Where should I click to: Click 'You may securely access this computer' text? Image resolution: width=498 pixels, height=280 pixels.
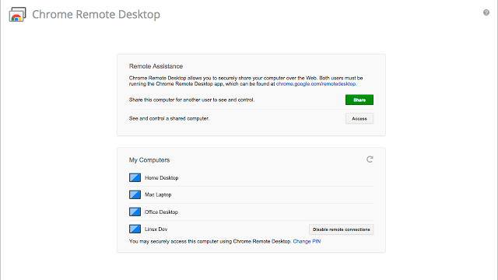coord(210,241)
